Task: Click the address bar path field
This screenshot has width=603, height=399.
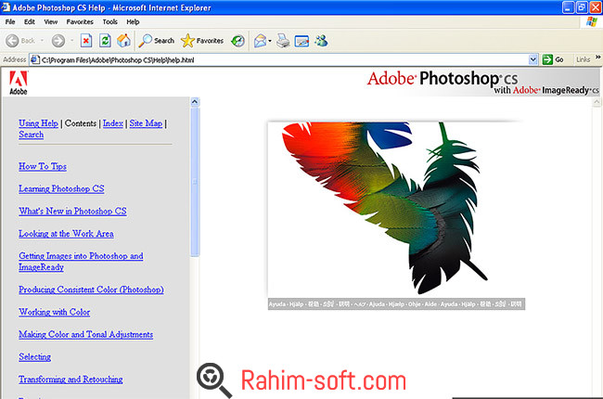Action: pos(284,59)
